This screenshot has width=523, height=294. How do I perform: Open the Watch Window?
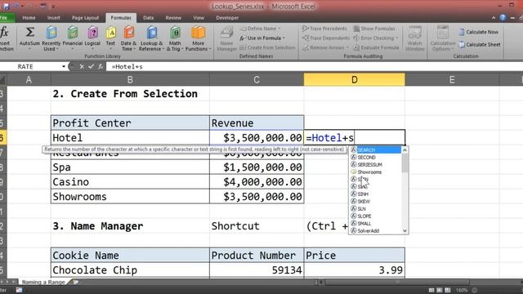[414, 38]
